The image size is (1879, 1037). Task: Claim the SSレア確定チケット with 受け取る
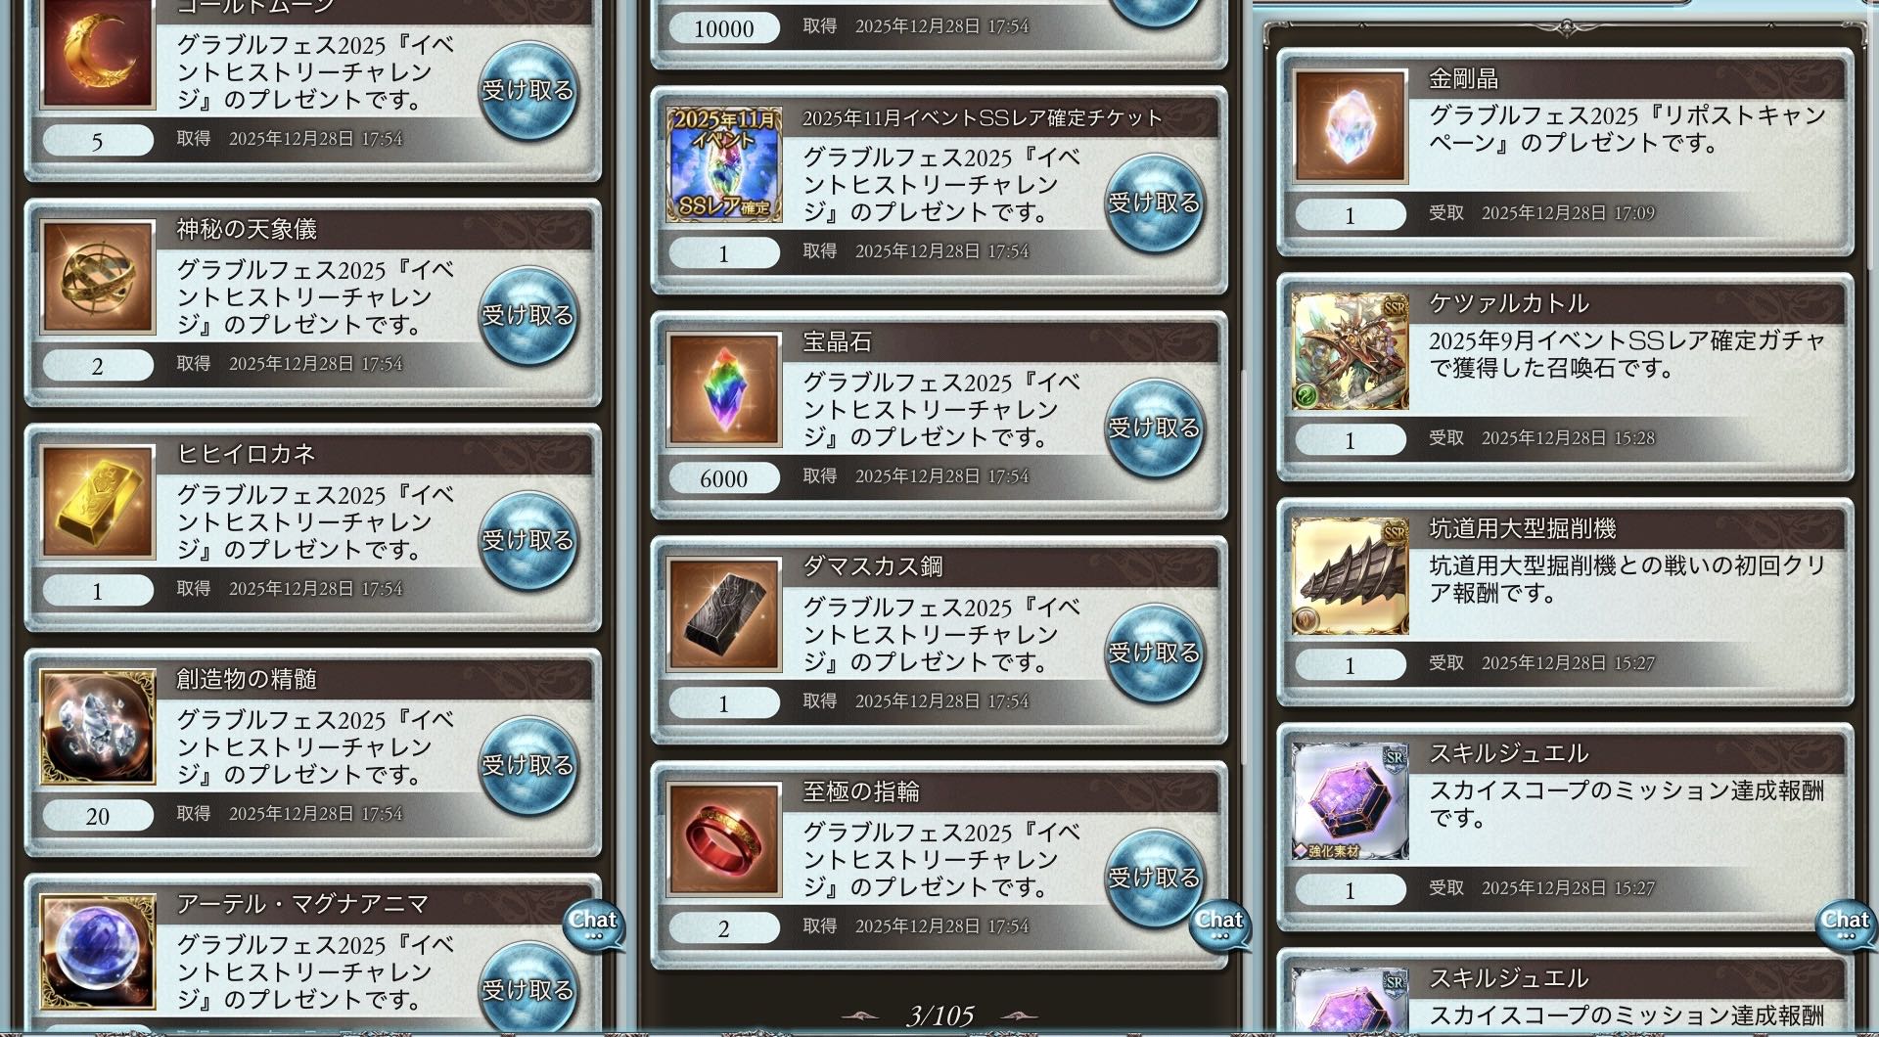click(1154, 203)
